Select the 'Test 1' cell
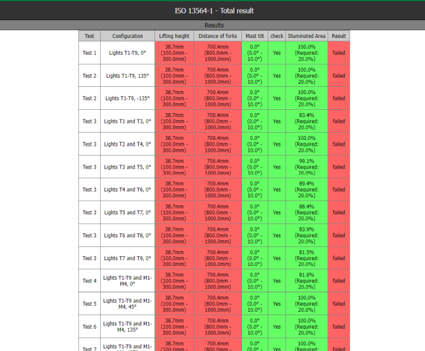 point(90,53)
